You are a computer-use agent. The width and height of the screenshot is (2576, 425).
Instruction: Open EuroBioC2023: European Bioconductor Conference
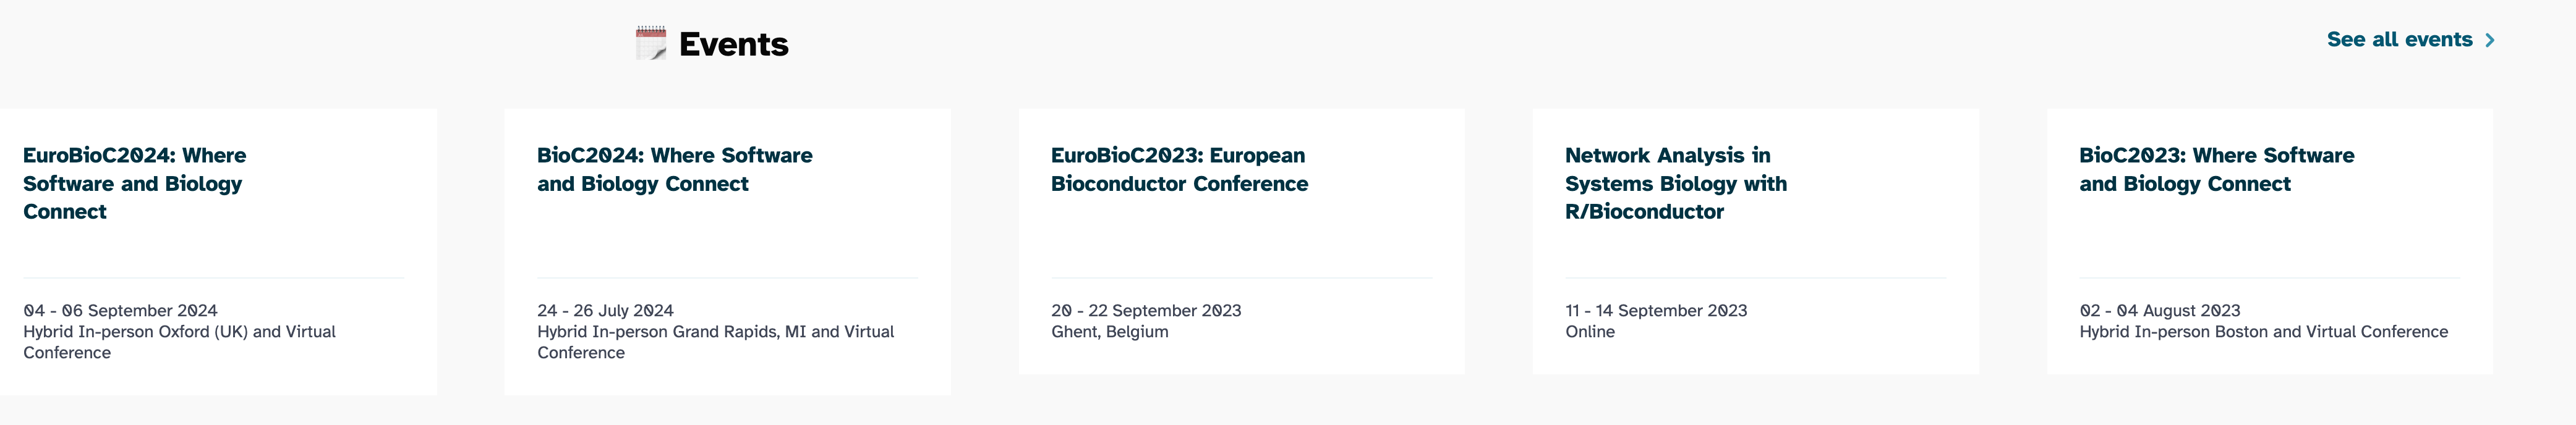[1179, 169]
